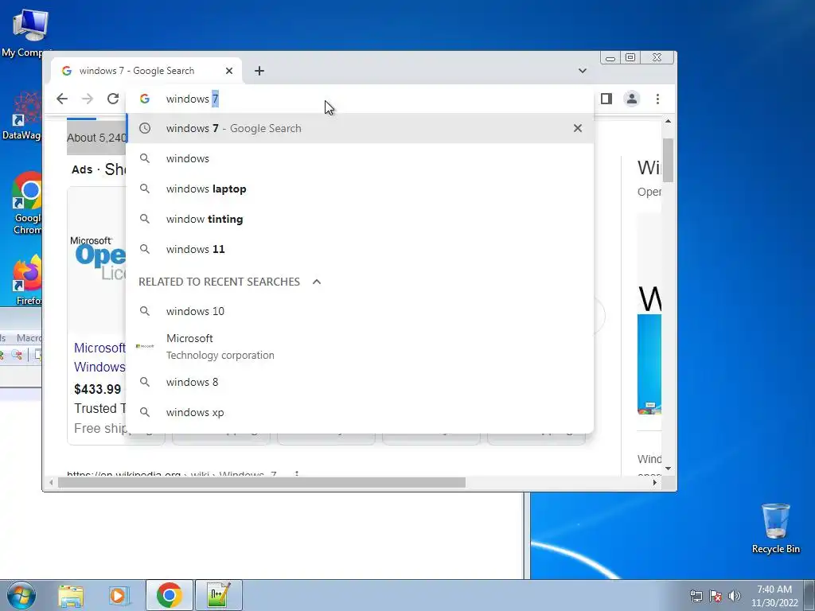
Task: Click the $433.99 price text
Action: (x=97, y=389)
